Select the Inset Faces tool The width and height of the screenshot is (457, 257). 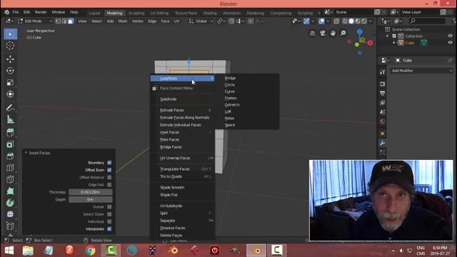(x=10, y=144)
